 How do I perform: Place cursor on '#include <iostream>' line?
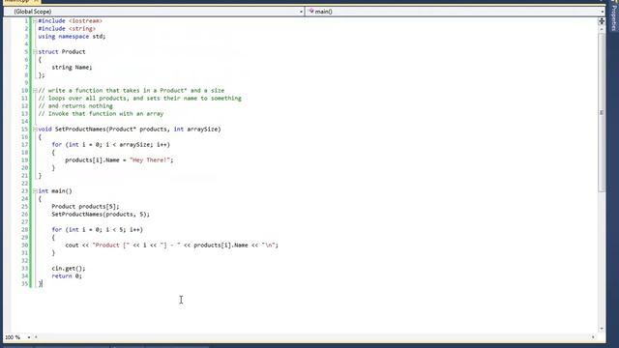click(x=70, y=21)
